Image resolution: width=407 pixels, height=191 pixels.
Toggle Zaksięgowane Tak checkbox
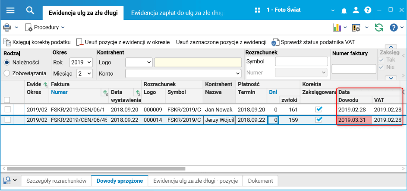(x=381, y=60)
